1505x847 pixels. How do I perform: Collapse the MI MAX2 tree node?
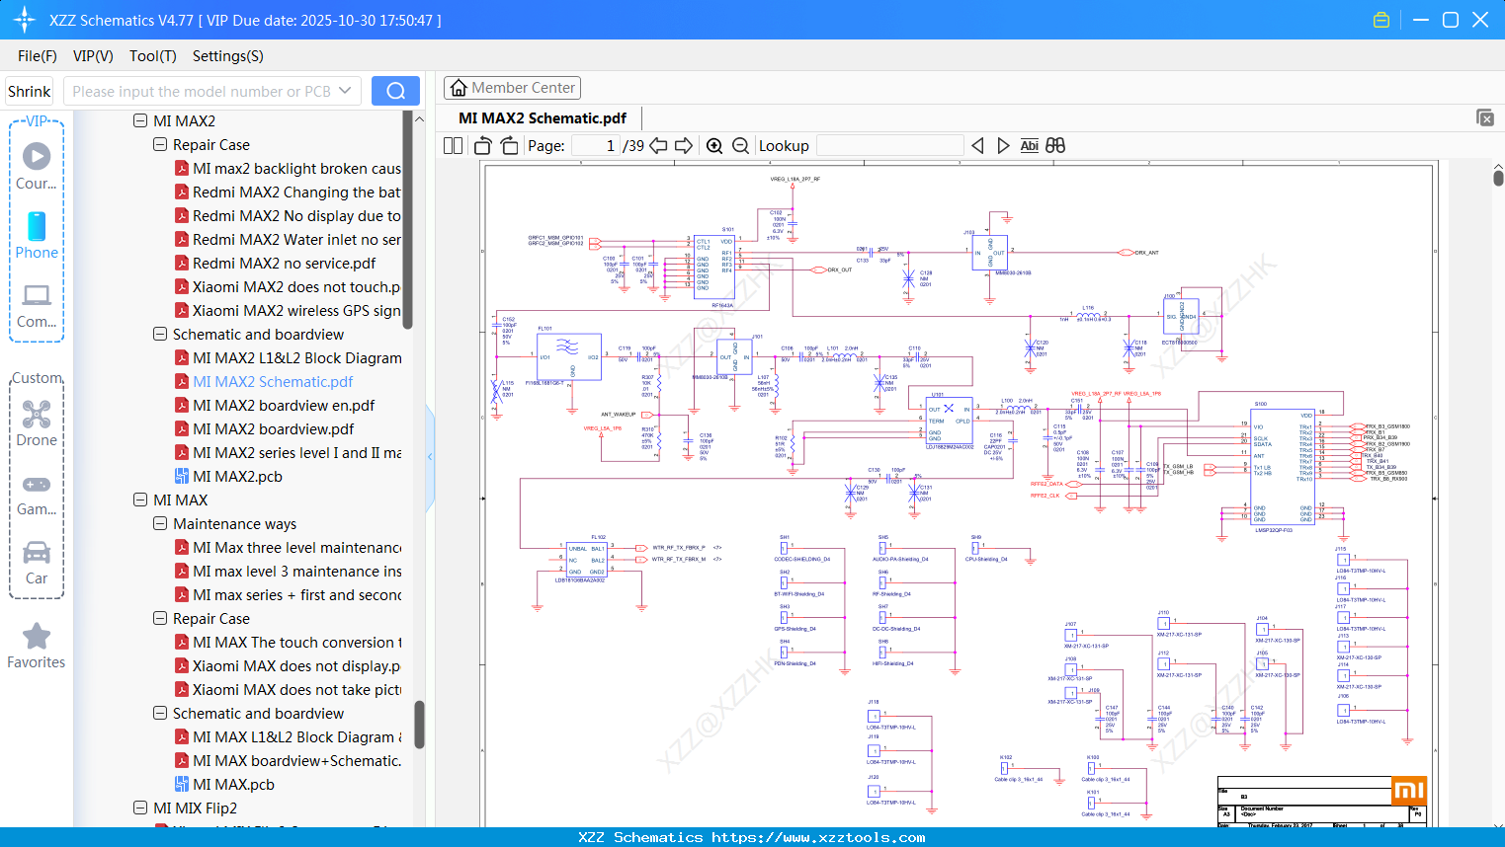140,120
